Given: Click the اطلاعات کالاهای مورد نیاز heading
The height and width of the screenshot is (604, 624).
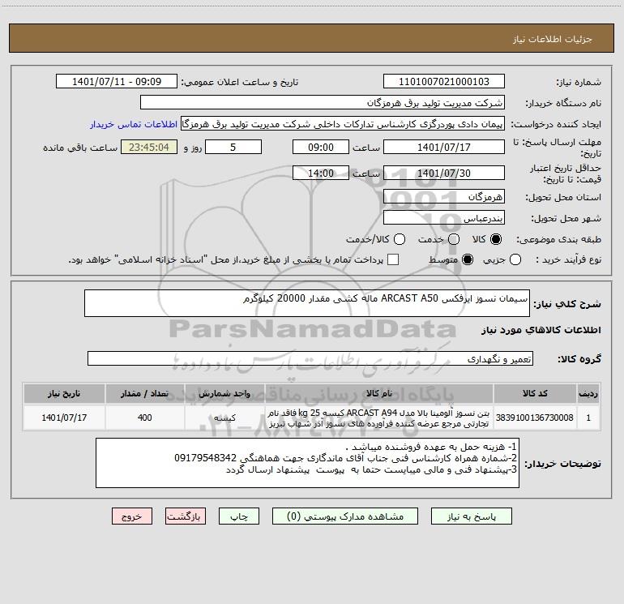Looking at the screenshot, I should click(x=541, y=330).
